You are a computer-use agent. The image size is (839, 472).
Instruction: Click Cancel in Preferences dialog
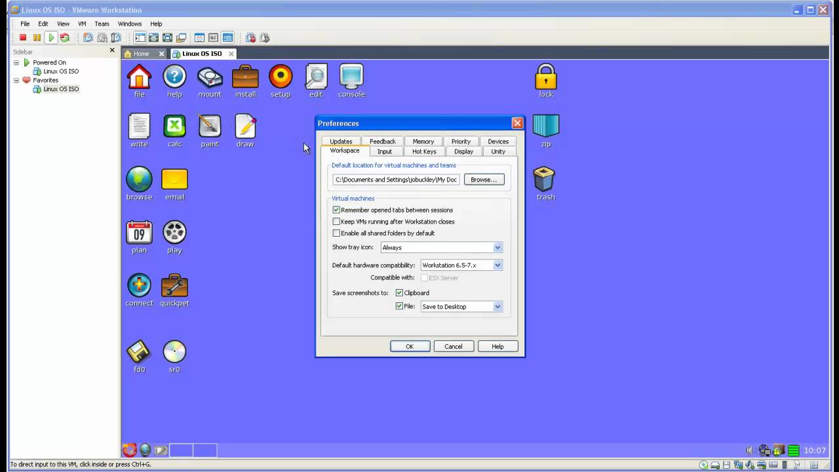click(x=454, y=347)
